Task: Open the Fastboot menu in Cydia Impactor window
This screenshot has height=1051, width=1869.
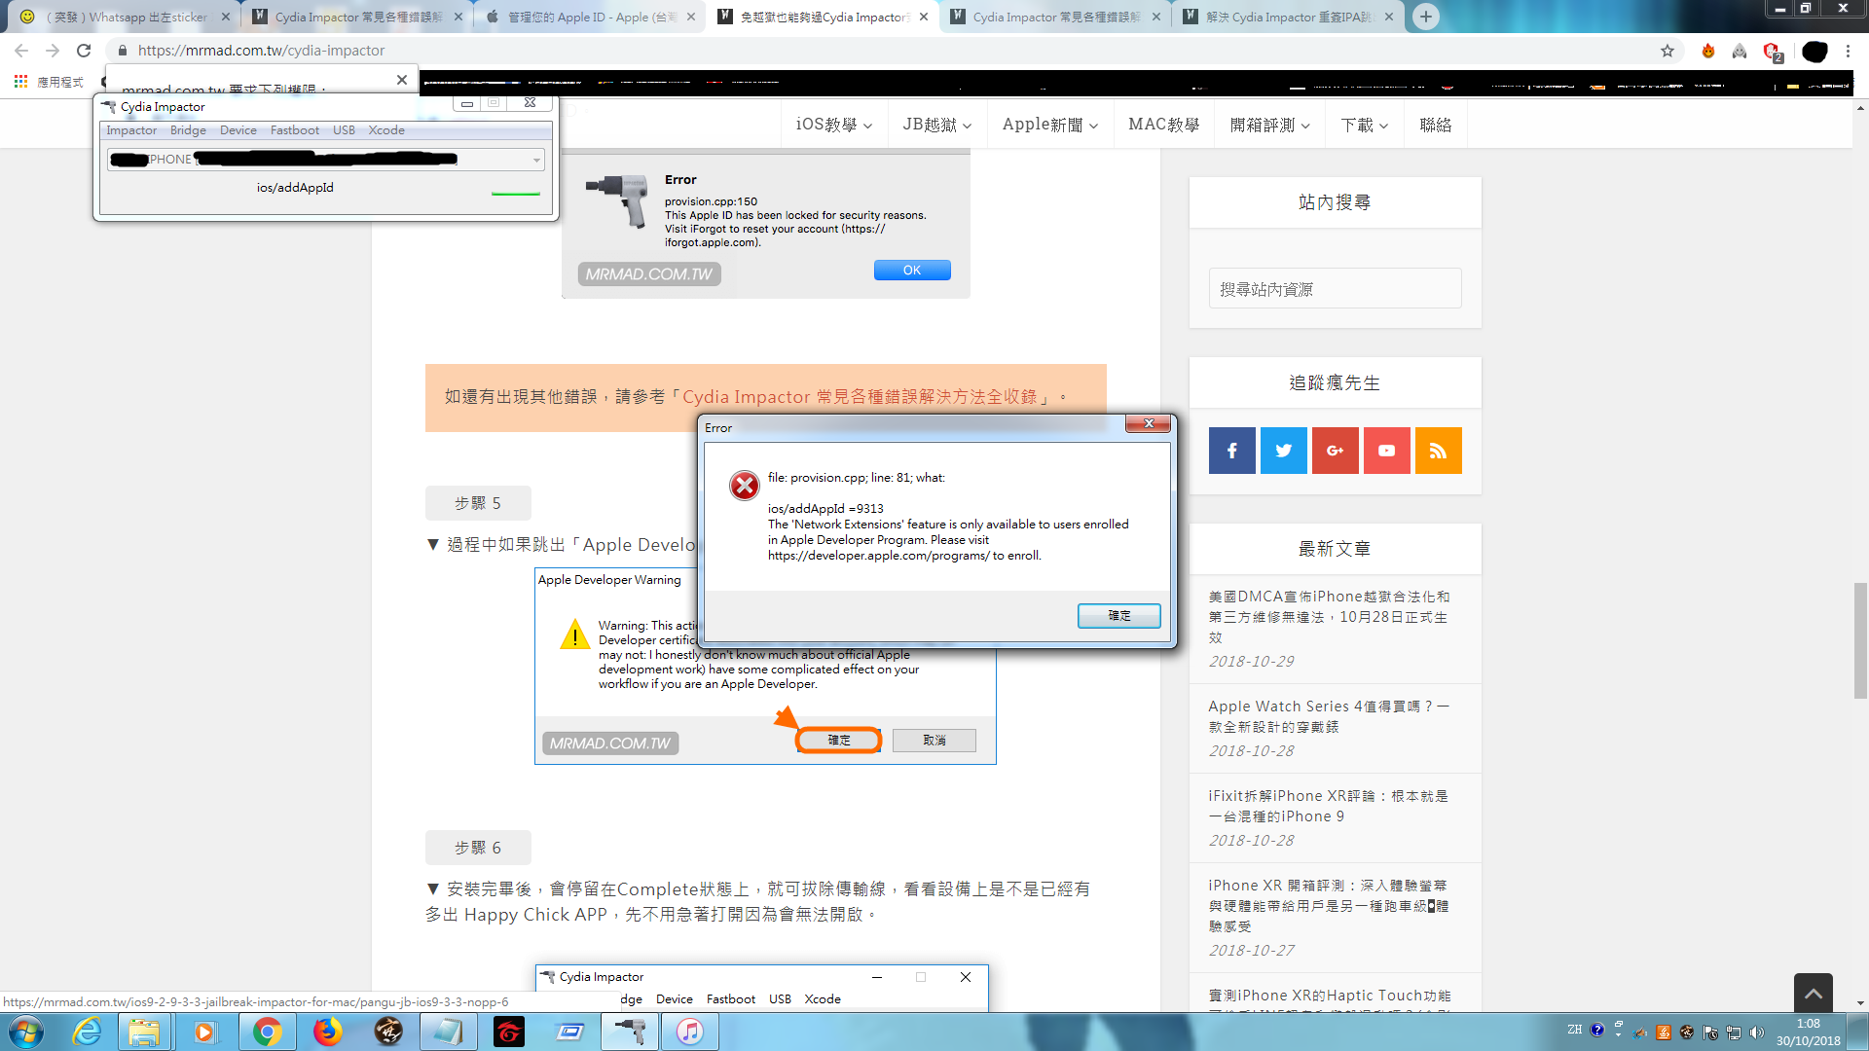Action: (294, 130)
